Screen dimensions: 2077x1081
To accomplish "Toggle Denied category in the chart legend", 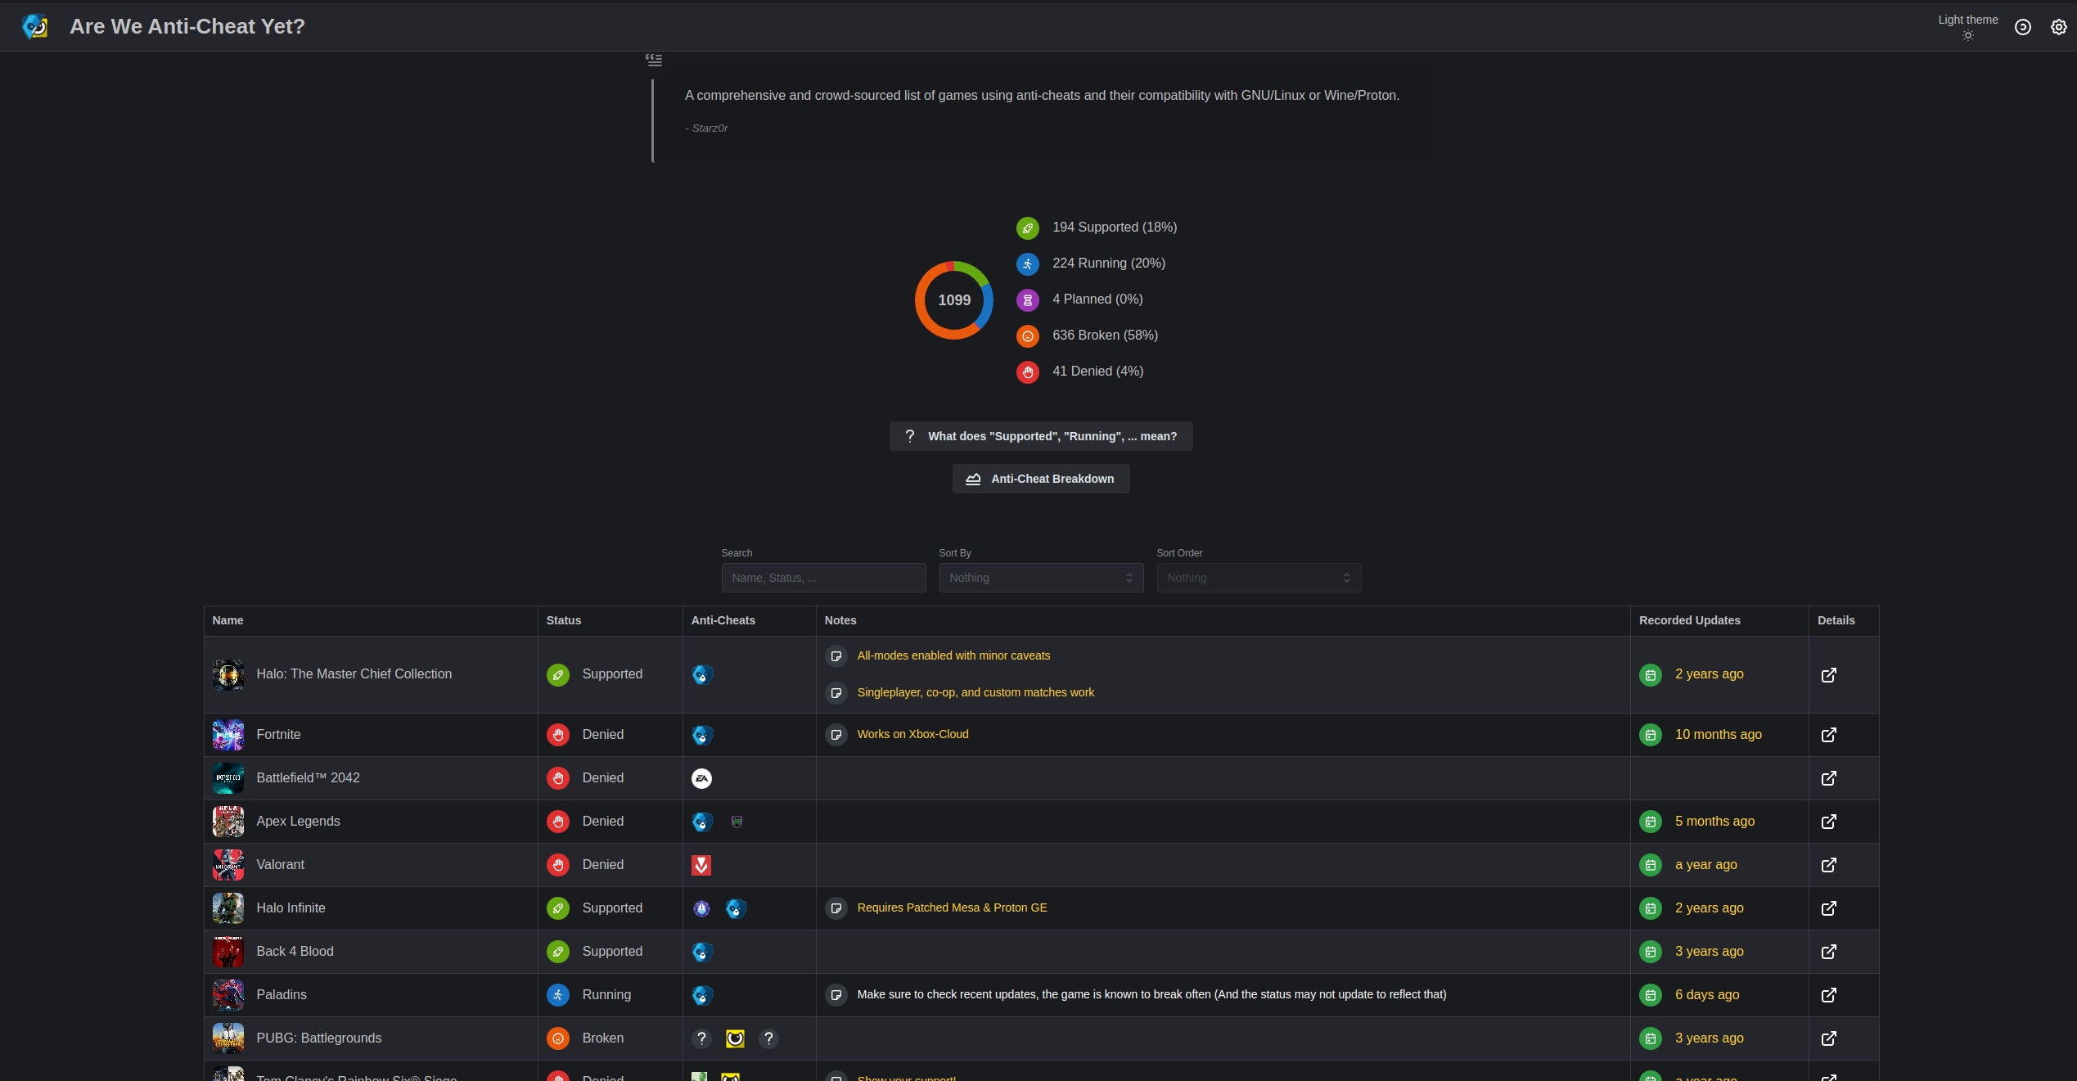I will tap(1097, 372).
